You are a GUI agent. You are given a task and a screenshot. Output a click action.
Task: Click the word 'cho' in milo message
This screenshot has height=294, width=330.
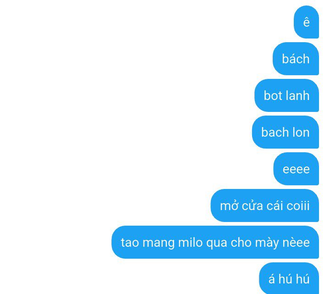tap(241, 243)
